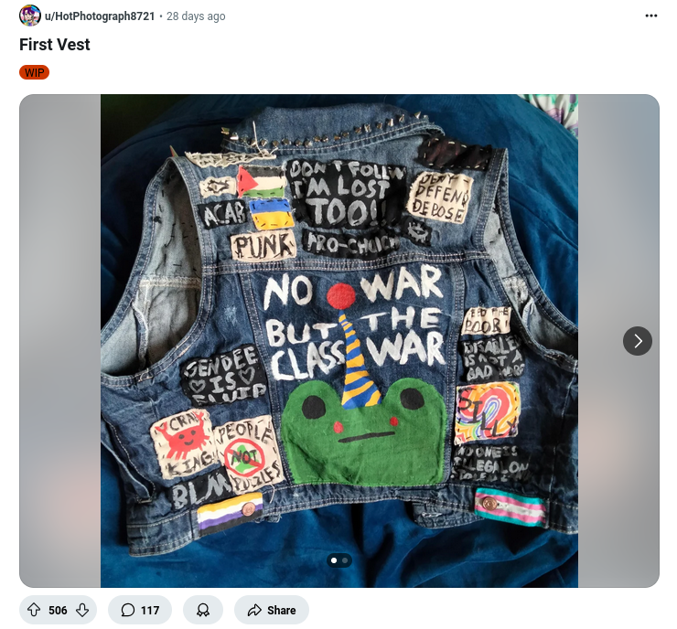677x629 pixels.
Task: Share the First Vest post
Action: 272,610
